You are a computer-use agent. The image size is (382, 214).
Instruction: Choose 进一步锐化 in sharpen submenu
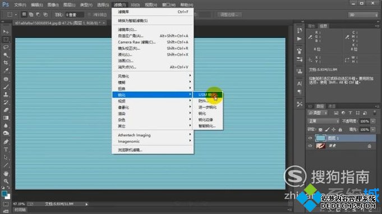click(208, 107)
